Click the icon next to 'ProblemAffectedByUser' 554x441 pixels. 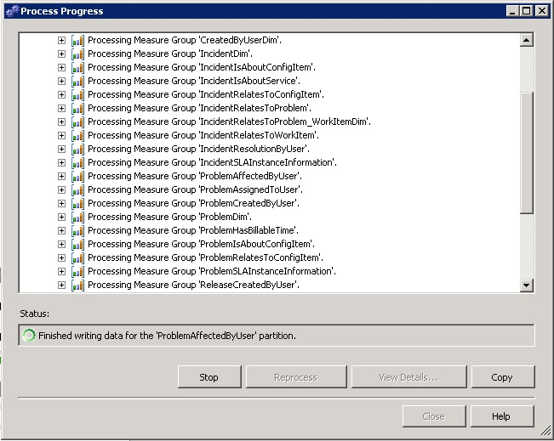[78, 176]
